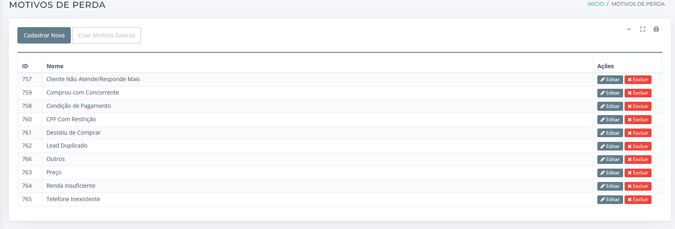Click the print icon
Image resolution: width=675 pixels, height=229 pixels.
pos(656,29)
